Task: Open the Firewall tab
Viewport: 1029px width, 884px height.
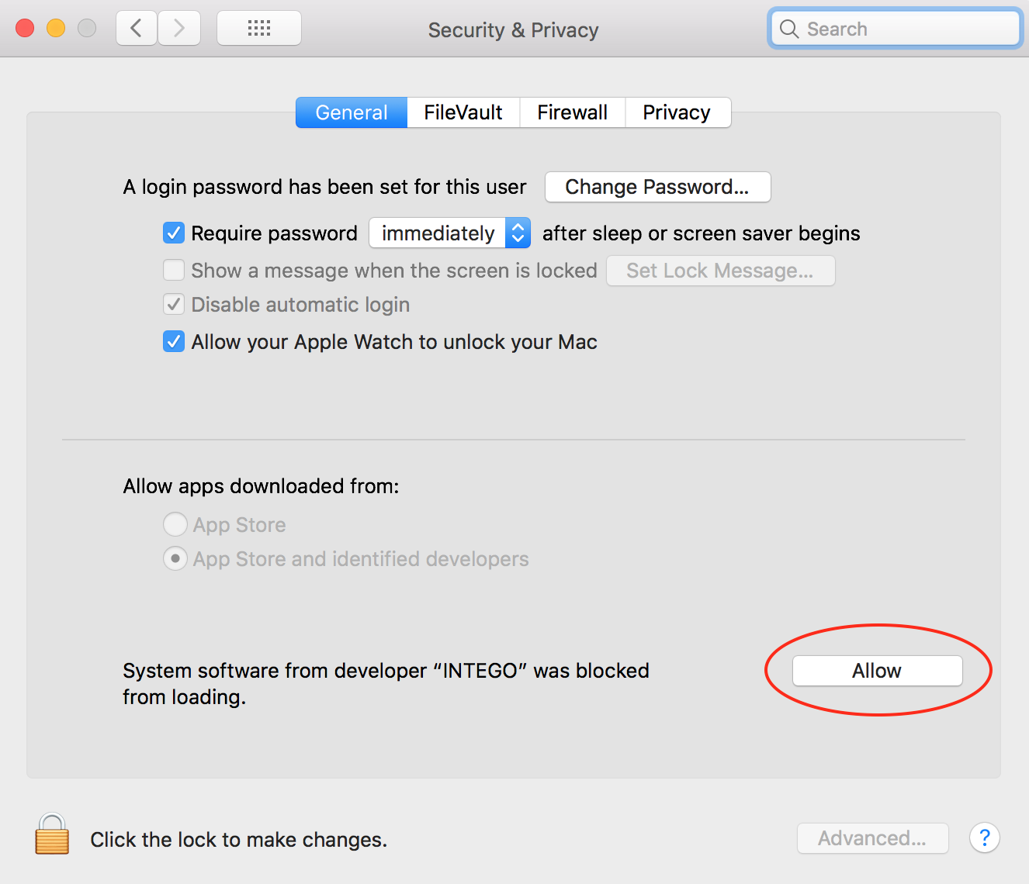Action: (573, 112)
